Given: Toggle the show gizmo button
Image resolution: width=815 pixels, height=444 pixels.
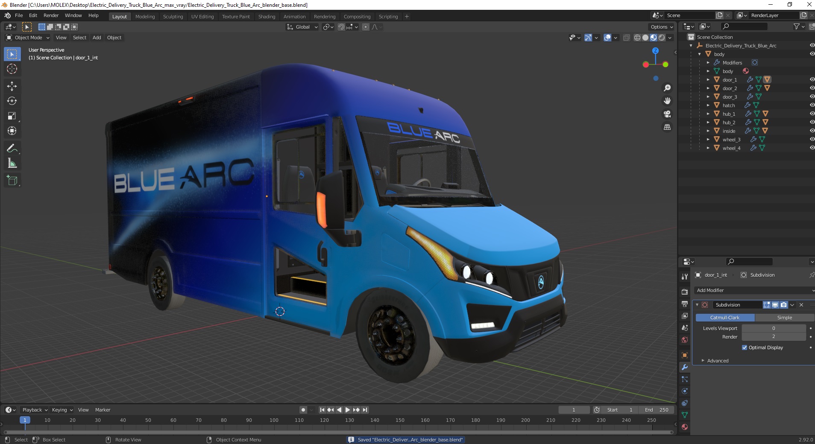Looking at the screenshot, I should pyautogui.click(x=588, y=38).
